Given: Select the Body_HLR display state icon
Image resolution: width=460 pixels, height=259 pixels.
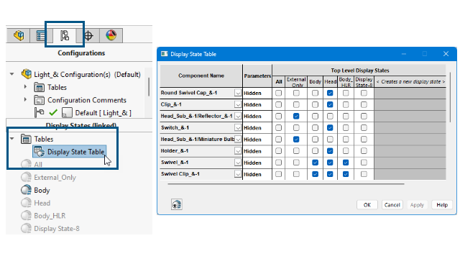Looking at the screenshot, I should pos(26,216).
